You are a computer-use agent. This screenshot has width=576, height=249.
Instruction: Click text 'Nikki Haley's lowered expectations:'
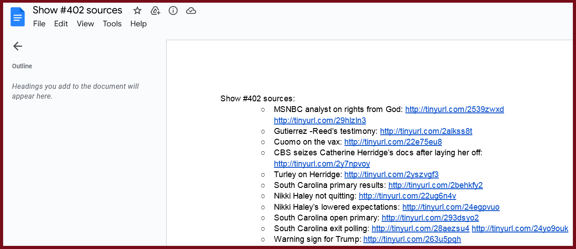pyautogui.click(x=337, y=207)
